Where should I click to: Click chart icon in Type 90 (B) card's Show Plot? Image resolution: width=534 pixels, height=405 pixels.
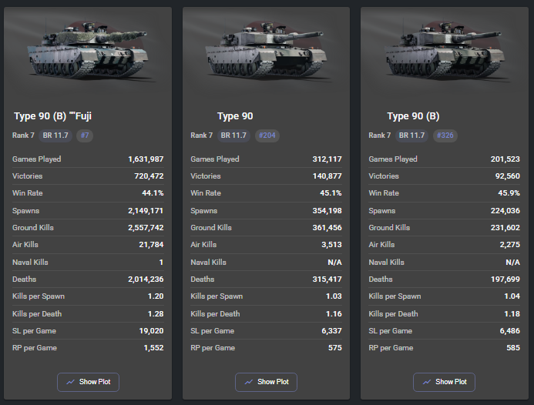(x=426, y=382)
